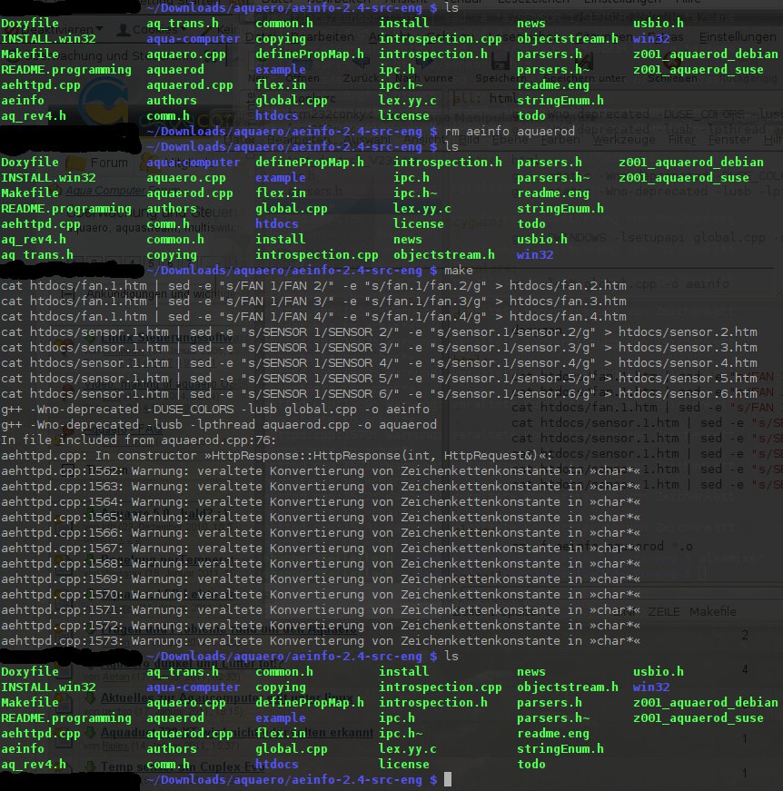
Task: Open the Einstellungen menu behind the terminal
Action: tap(737, 36)
